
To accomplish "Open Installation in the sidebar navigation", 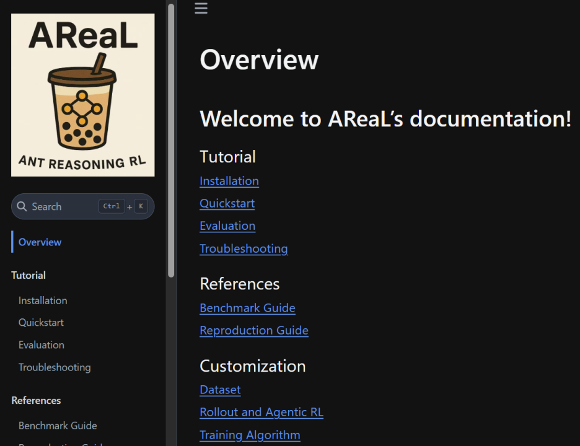I will click(x=43, y=300).
